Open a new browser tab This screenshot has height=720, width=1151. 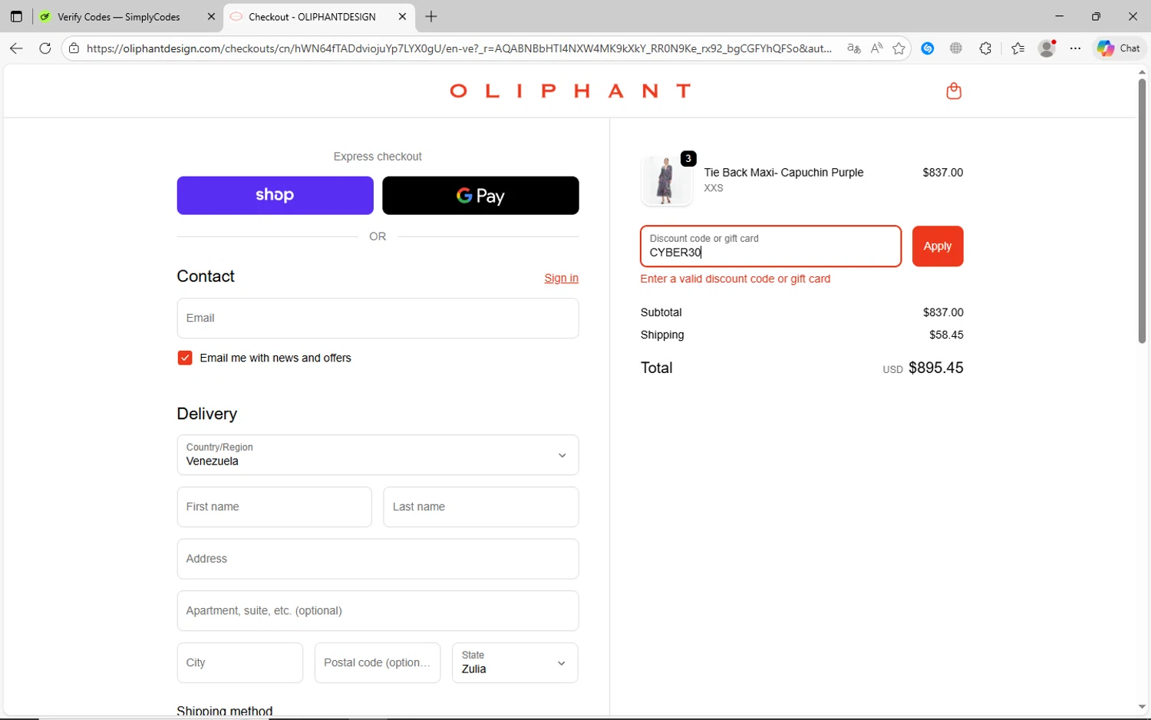click(x=431, y=16)
